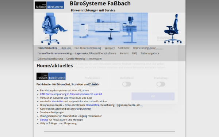Click 'Sonderanfertigungen' list item
The height and width of the screenshot is (137, 219).
click(x=52, y=112)
